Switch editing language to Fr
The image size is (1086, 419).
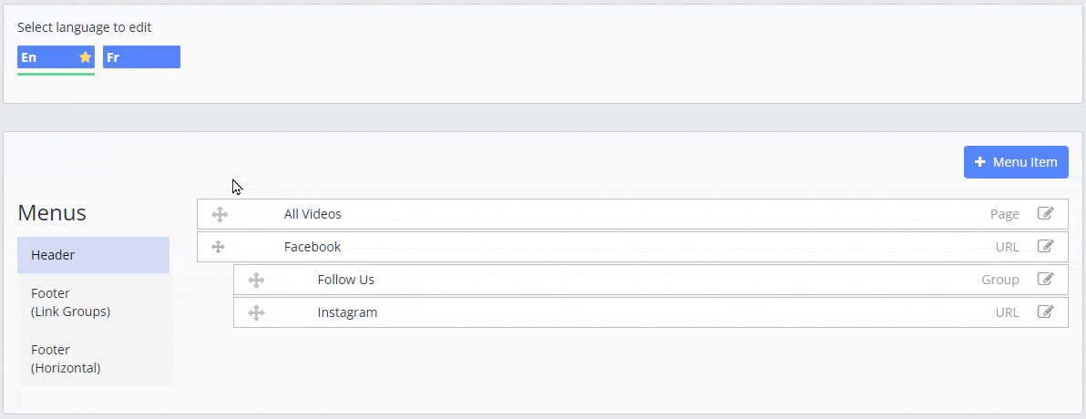click(x=141, y=57)
